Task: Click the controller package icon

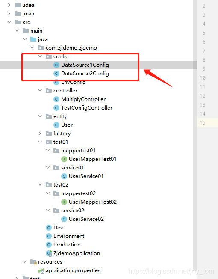Action: point(49,91)
